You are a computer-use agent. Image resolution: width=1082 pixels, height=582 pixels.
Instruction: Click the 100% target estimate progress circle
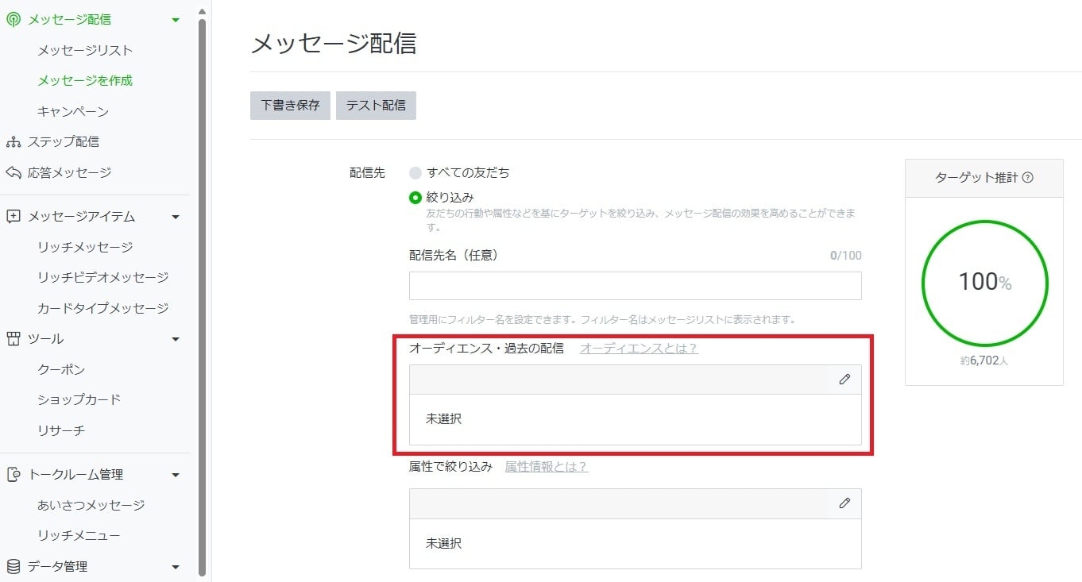click(984, 283)
